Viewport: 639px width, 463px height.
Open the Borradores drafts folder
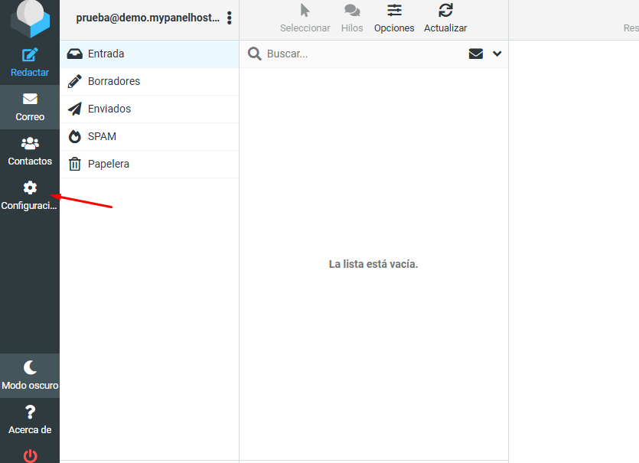tap(149, 82)
